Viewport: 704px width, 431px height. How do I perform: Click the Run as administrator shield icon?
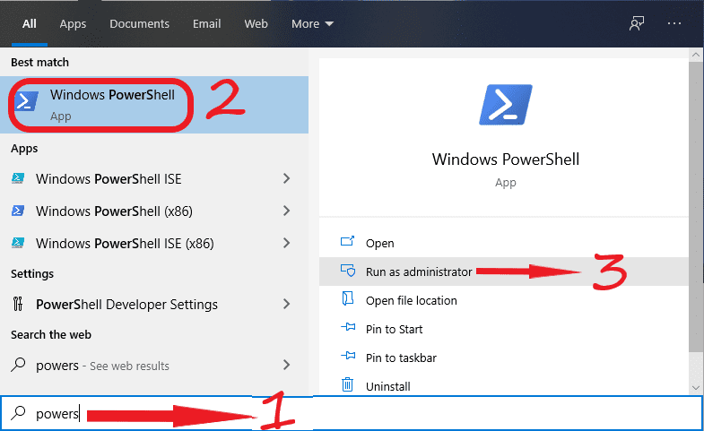point(347,271)
